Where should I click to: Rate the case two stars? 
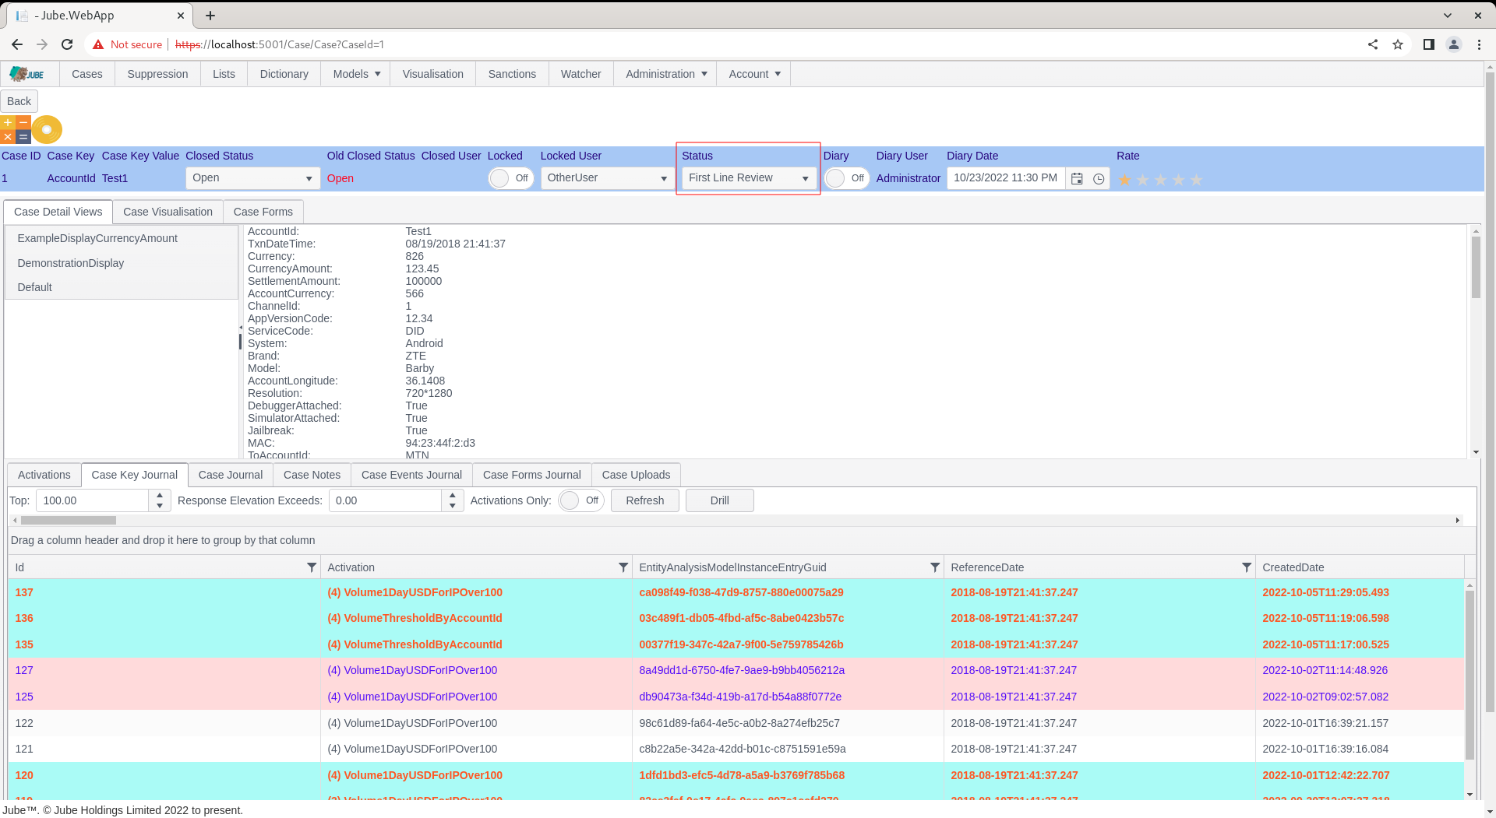point(1142,180)
